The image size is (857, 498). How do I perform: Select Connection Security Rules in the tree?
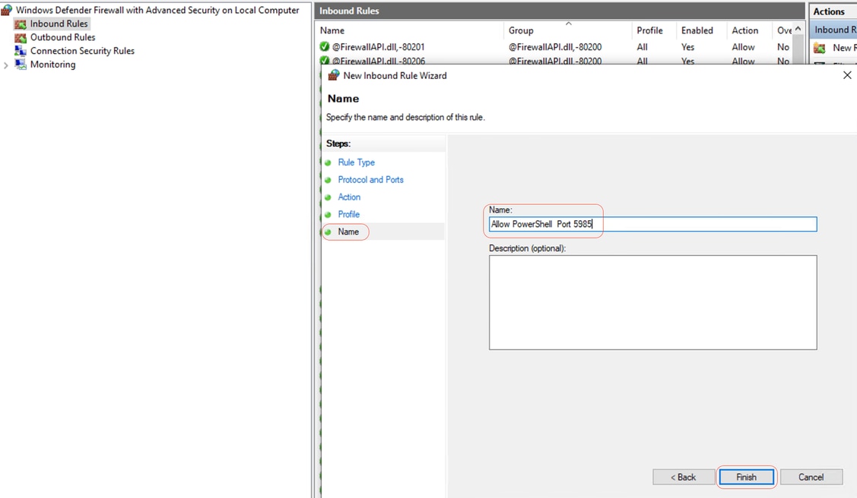(x=83, y=51)
